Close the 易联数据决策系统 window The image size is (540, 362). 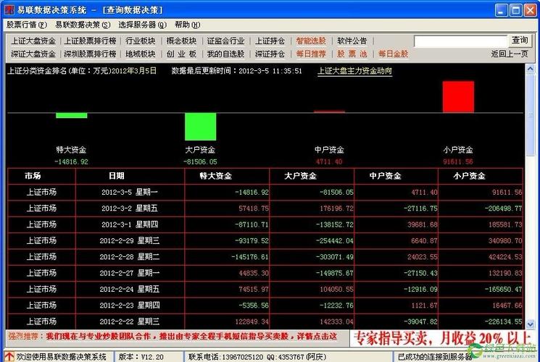pyautogui.click(x=531, y=10)
